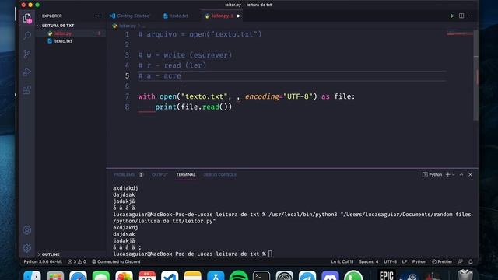Open the terminal launch profile dropdown arrow
The height and width of the screenshot is (280, 498).
coord(453,174)
